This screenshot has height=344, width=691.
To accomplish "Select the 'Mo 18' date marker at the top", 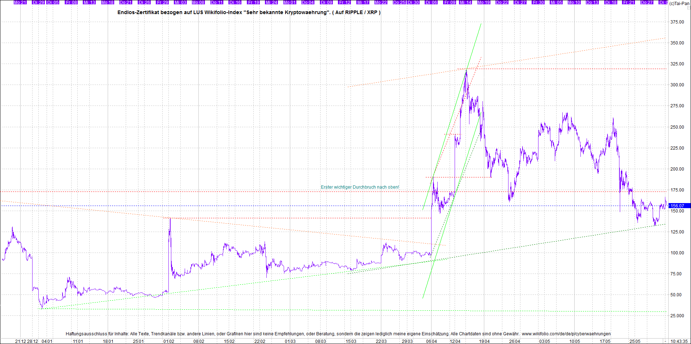I will [107, 2].
